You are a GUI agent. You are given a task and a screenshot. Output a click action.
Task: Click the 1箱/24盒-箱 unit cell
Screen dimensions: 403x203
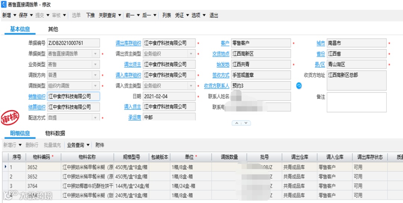[x=191, y=186]
